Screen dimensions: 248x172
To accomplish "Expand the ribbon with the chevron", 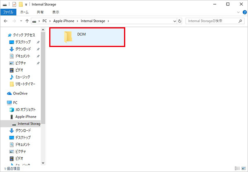I will click(238, 12).
